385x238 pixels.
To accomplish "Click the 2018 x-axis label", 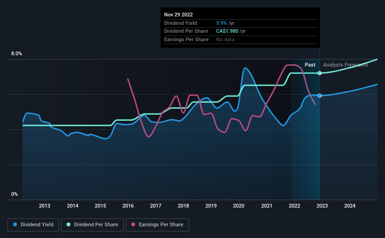I will (183, 206).
